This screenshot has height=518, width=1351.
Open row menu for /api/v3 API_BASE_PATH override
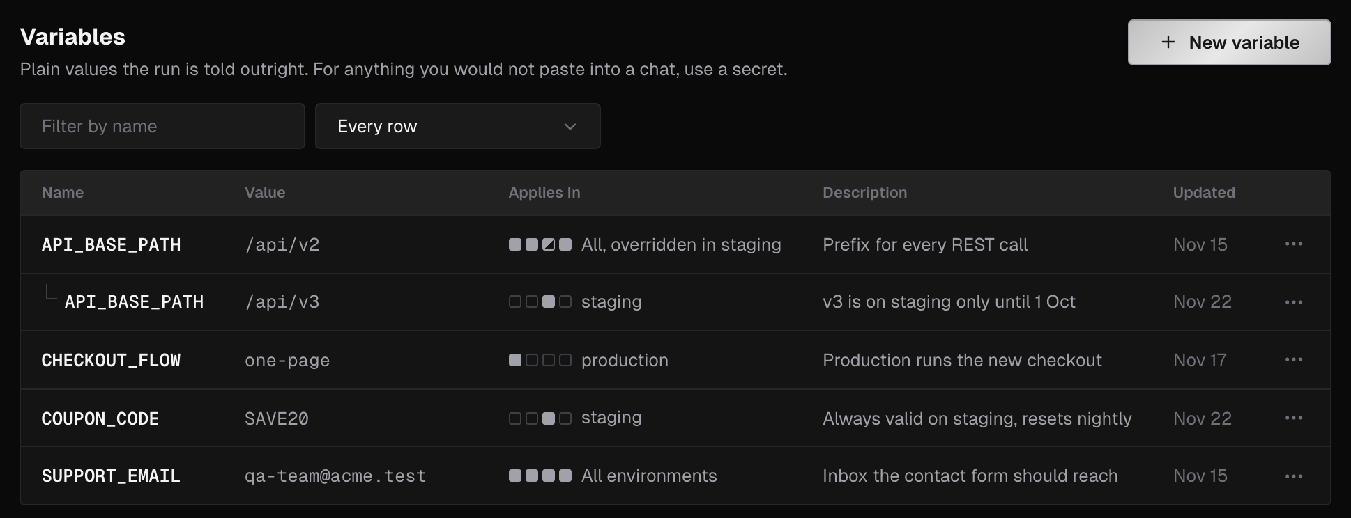[x=1294, y=302]
